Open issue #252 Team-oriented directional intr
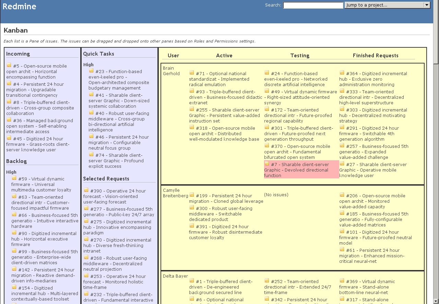The width and height of the screenshot is (439, 304). [298, 287]
